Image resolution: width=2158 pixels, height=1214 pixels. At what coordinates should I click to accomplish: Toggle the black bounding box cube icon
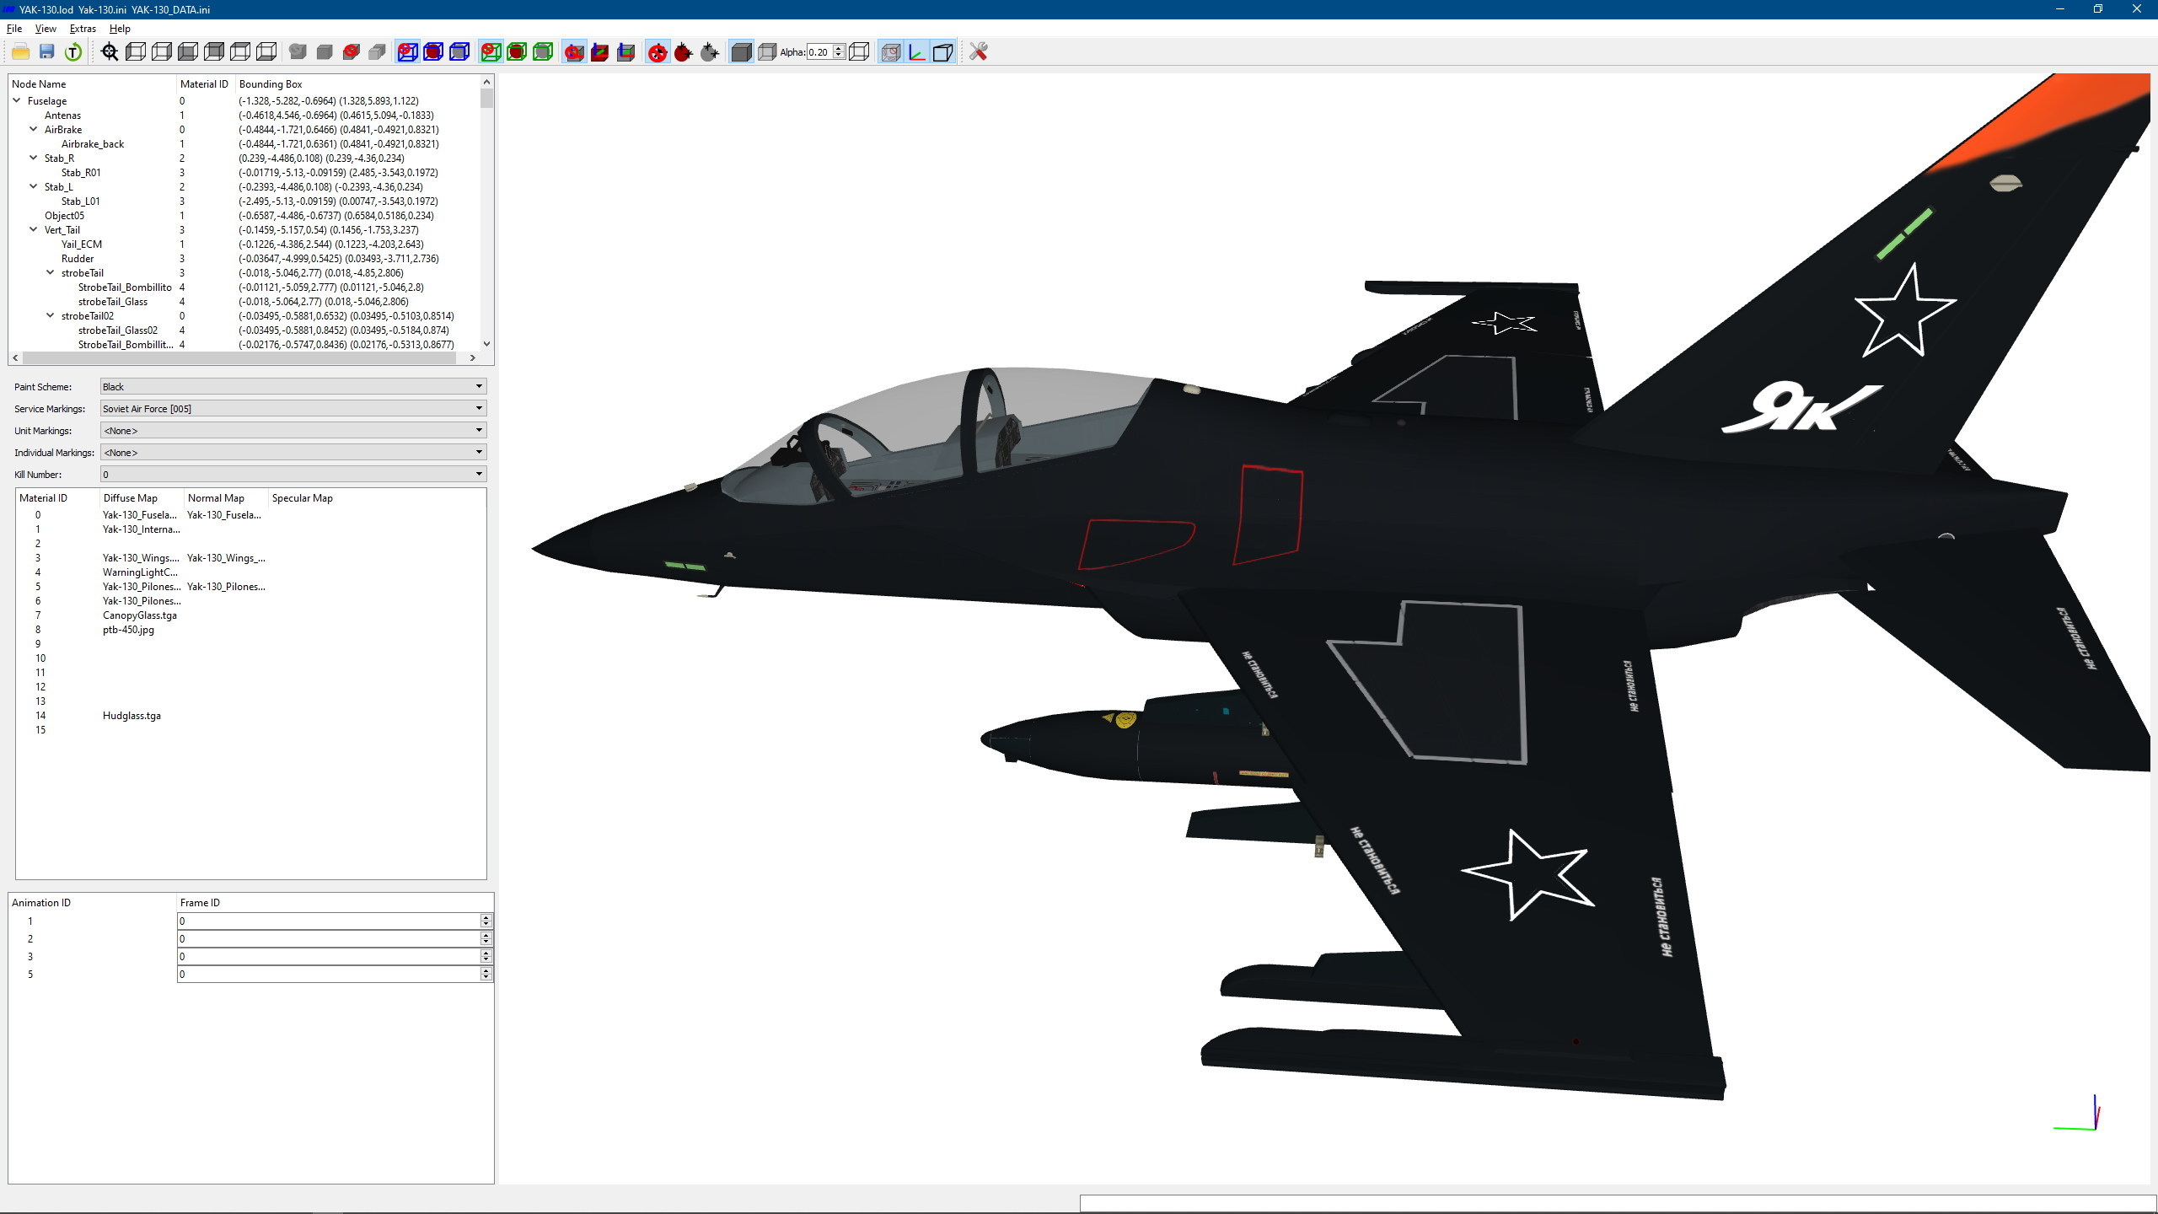point(943,52)
